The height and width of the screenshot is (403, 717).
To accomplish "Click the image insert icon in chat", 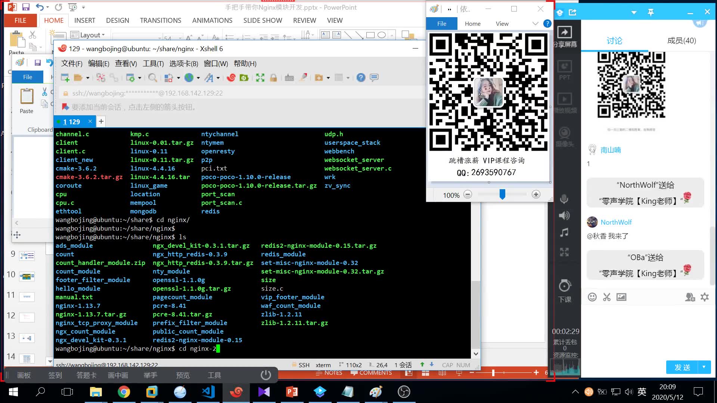I will pos(621,297).
